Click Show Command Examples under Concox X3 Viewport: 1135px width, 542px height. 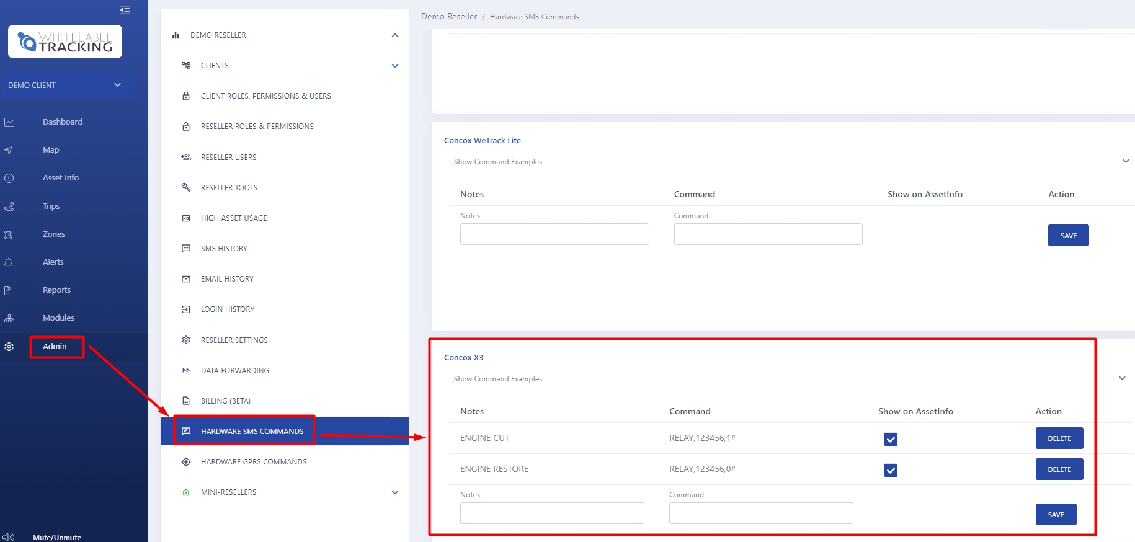(x=498, y=379)
